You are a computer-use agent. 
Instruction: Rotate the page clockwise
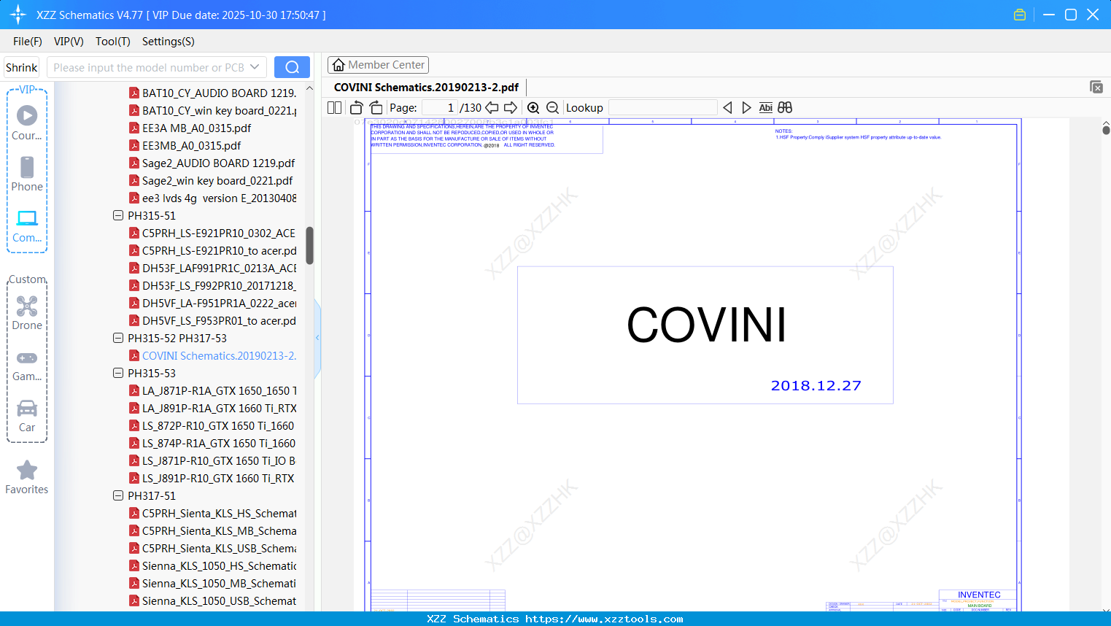coord(376,107)
